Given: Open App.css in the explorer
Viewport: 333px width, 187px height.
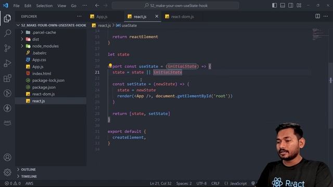Looking at the screenshot, I should pyautogui.click(x=51, y=60).
